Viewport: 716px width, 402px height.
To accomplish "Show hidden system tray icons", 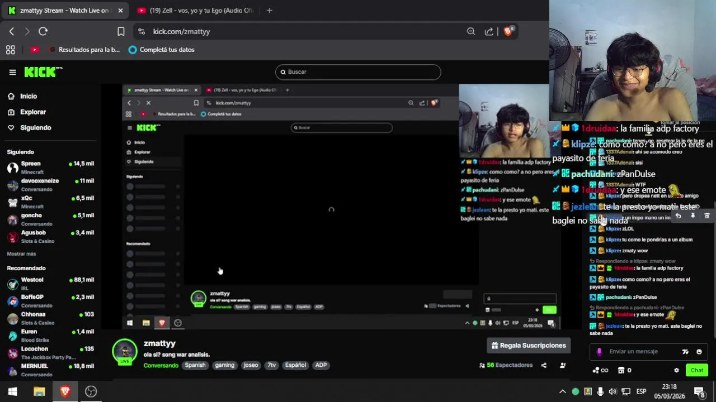I will (x=563, y=391).
